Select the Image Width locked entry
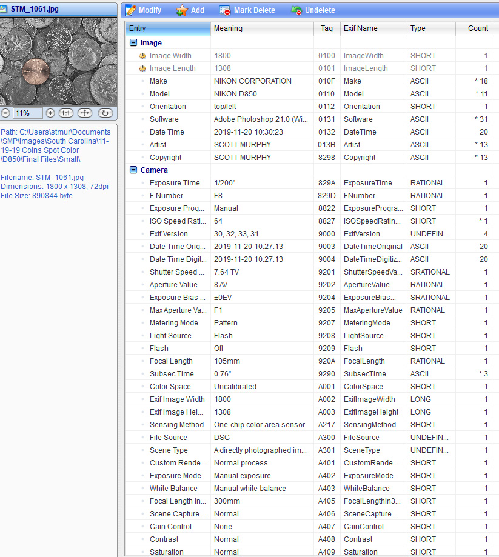Image resolution: width=499 pixels, height=557 pixels. 170,56
